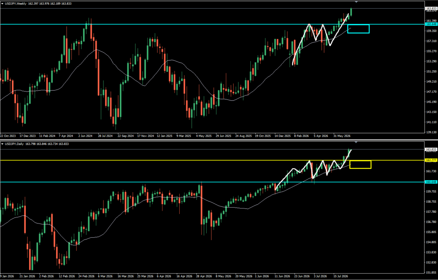The height and width of the screenshot is (280, 438).
Task: Click the '28 Jul 2024' date label
Action: point(106,136)
